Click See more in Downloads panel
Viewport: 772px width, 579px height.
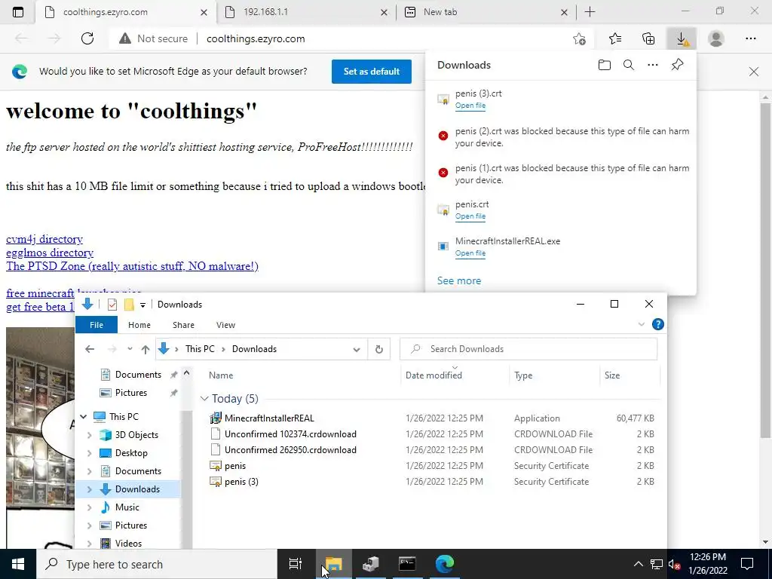pyautogui.click(x=459, y=280)
